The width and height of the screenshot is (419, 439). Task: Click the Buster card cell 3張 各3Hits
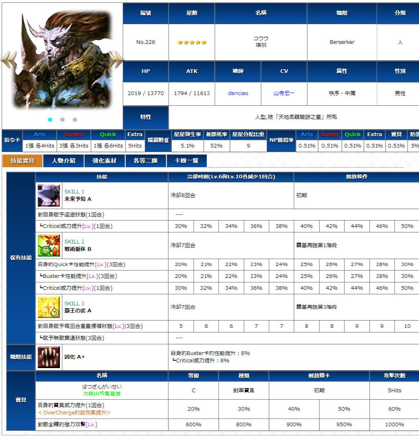pos(74,146)
